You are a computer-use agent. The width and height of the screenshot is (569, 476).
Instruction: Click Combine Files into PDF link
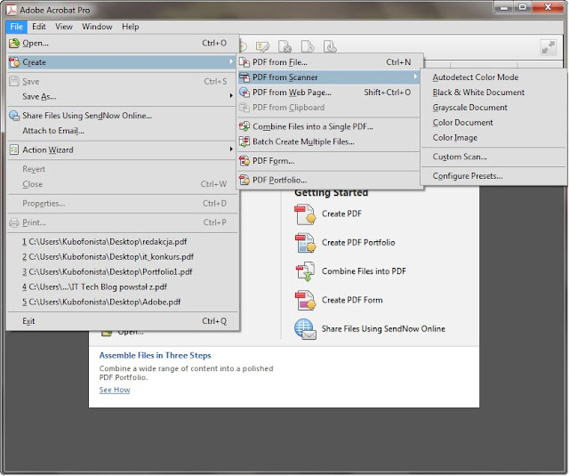(364, 270)
